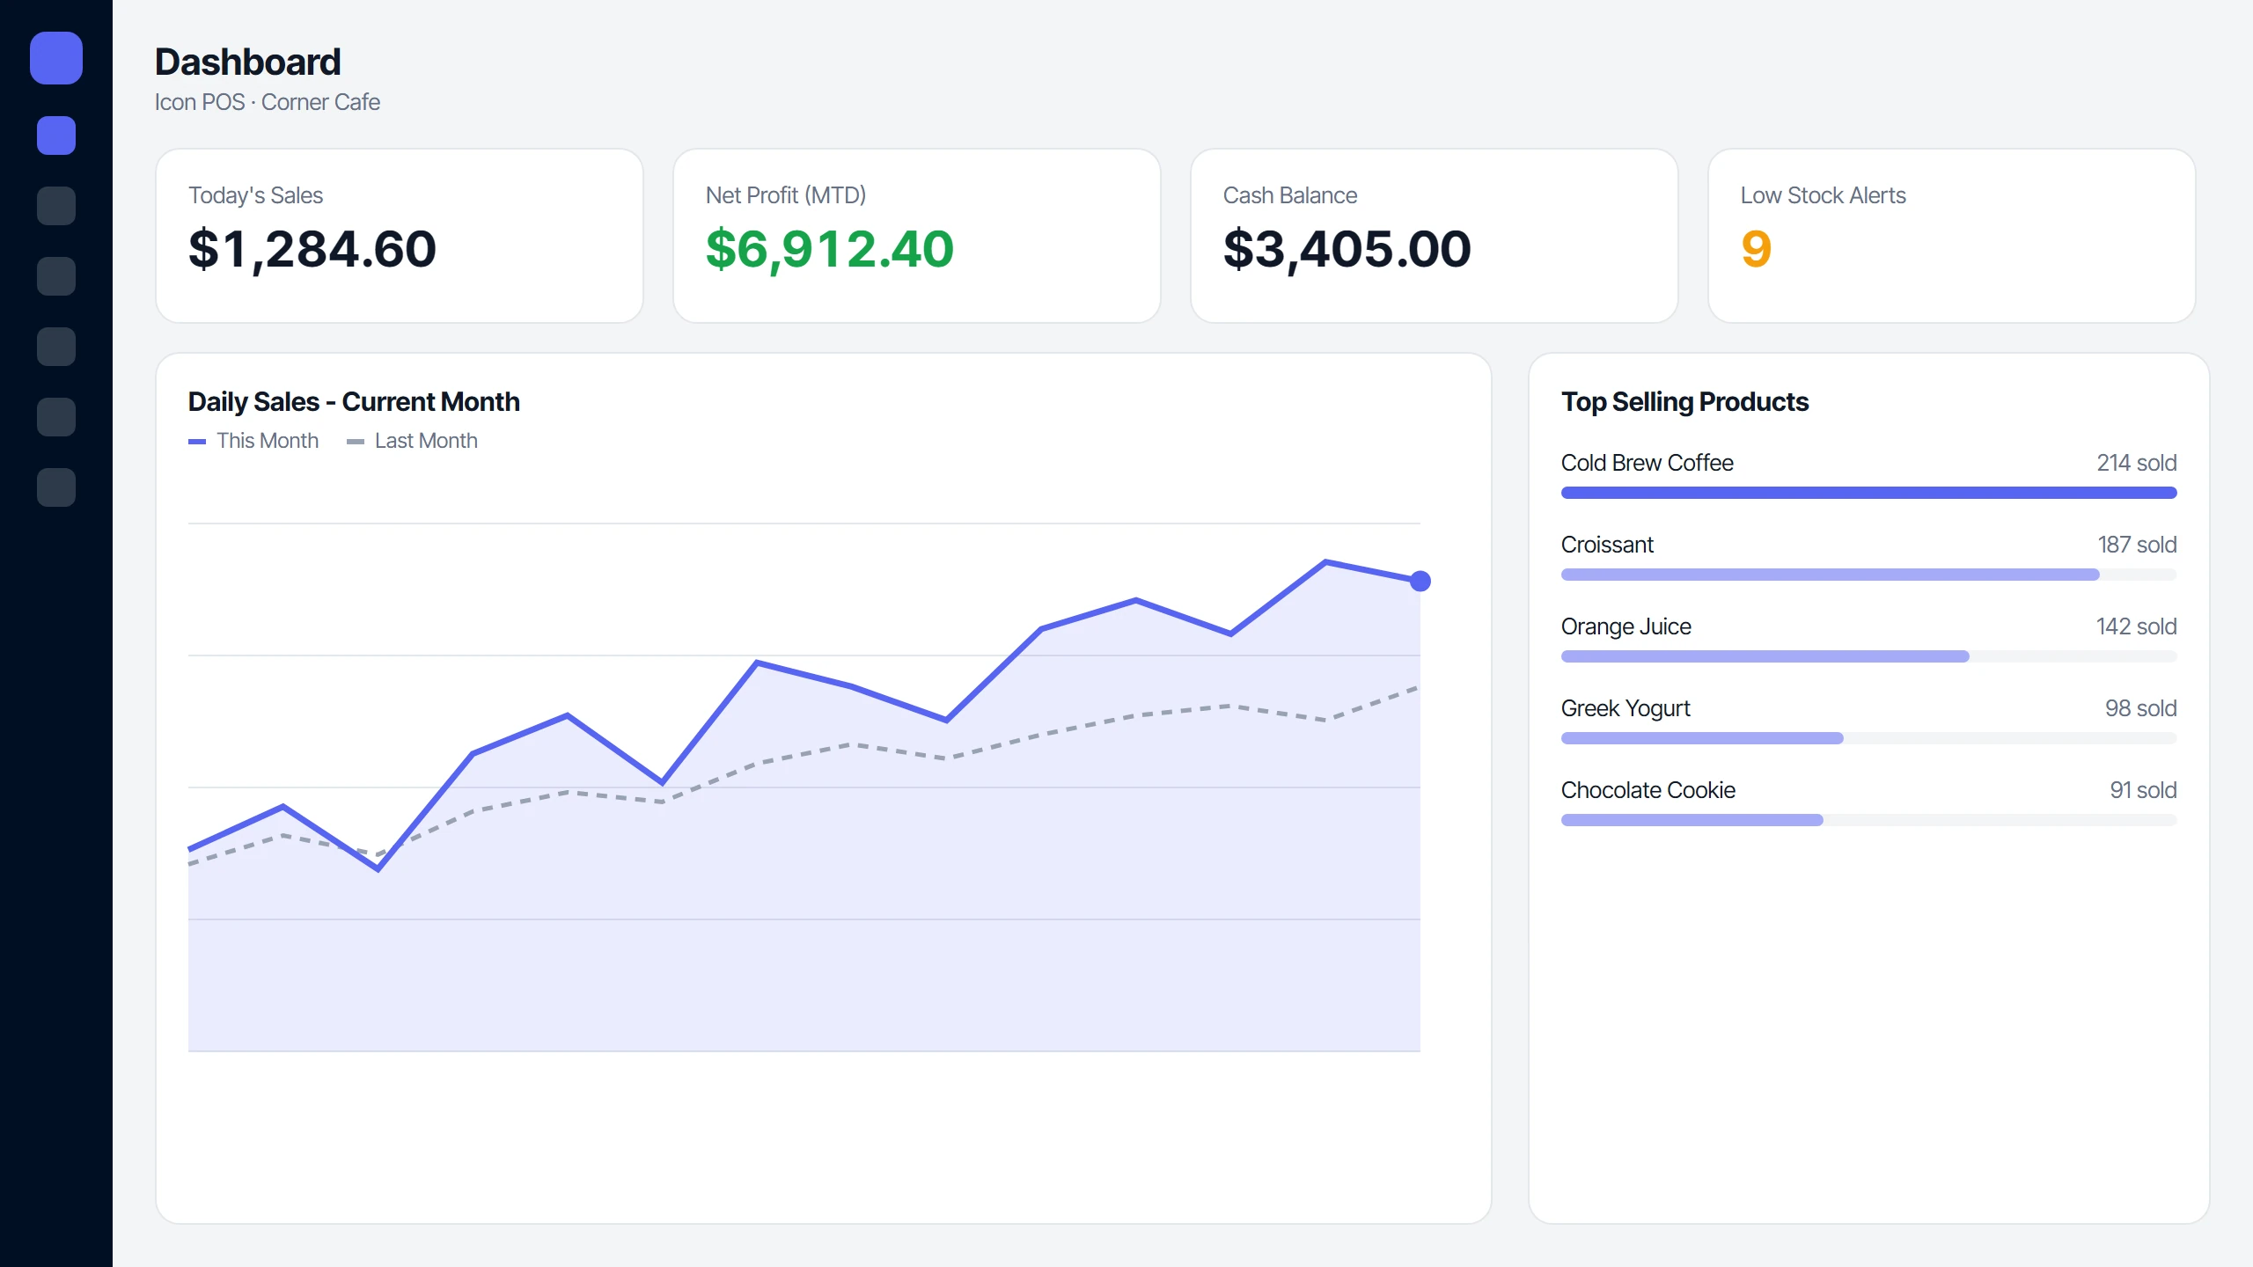Select the Cold Brew Coffee product name
This screenshot has width=2253, height=1267.
point(1648,463)
